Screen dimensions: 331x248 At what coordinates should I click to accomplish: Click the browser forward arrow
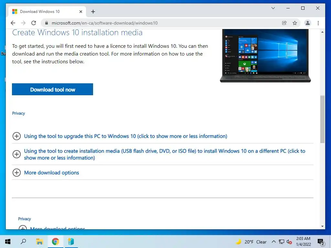[x=23, y=23]
